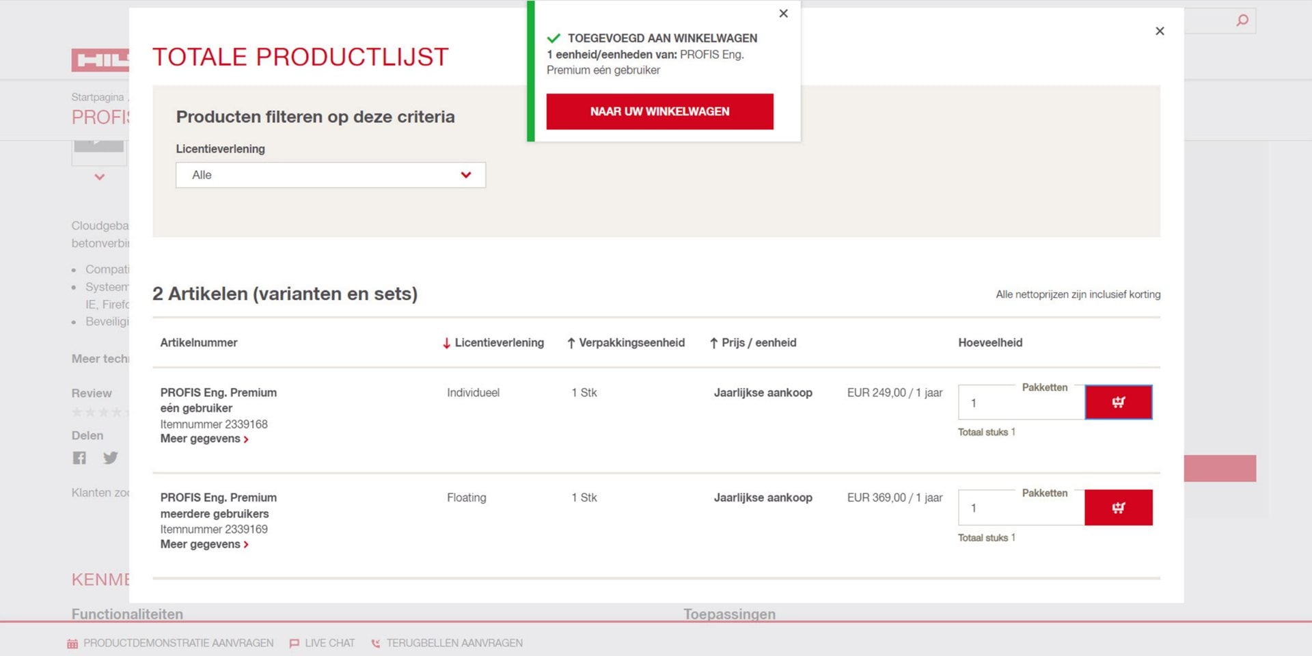1312x656 pixels.
Task: Close the Totale Productlijst dialog
Action: [1159, 31]
